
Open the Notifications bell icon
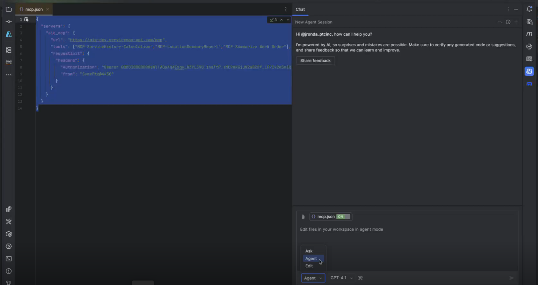529,9
